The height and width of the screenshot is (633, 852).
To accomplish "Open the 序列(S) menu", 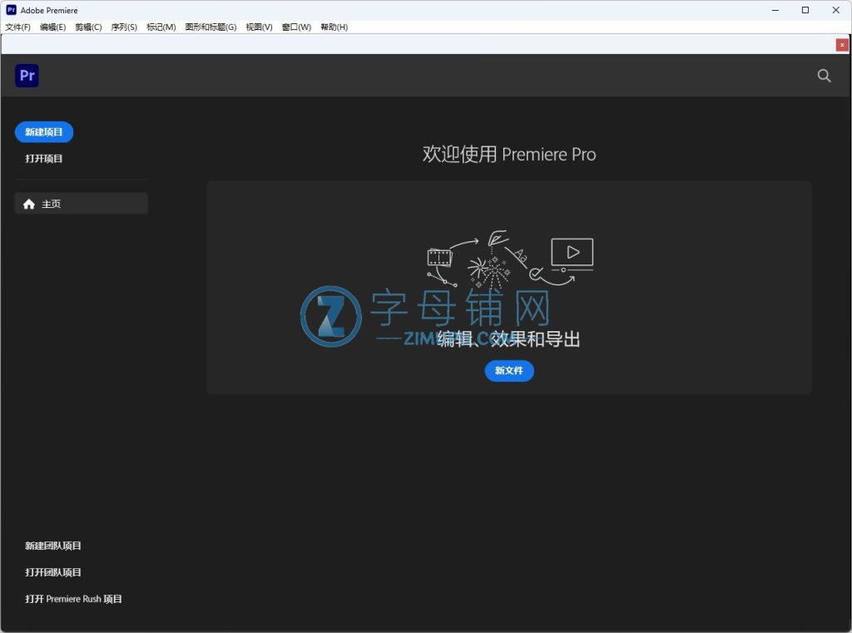I will pyautogui.click(x=124, y=27).
